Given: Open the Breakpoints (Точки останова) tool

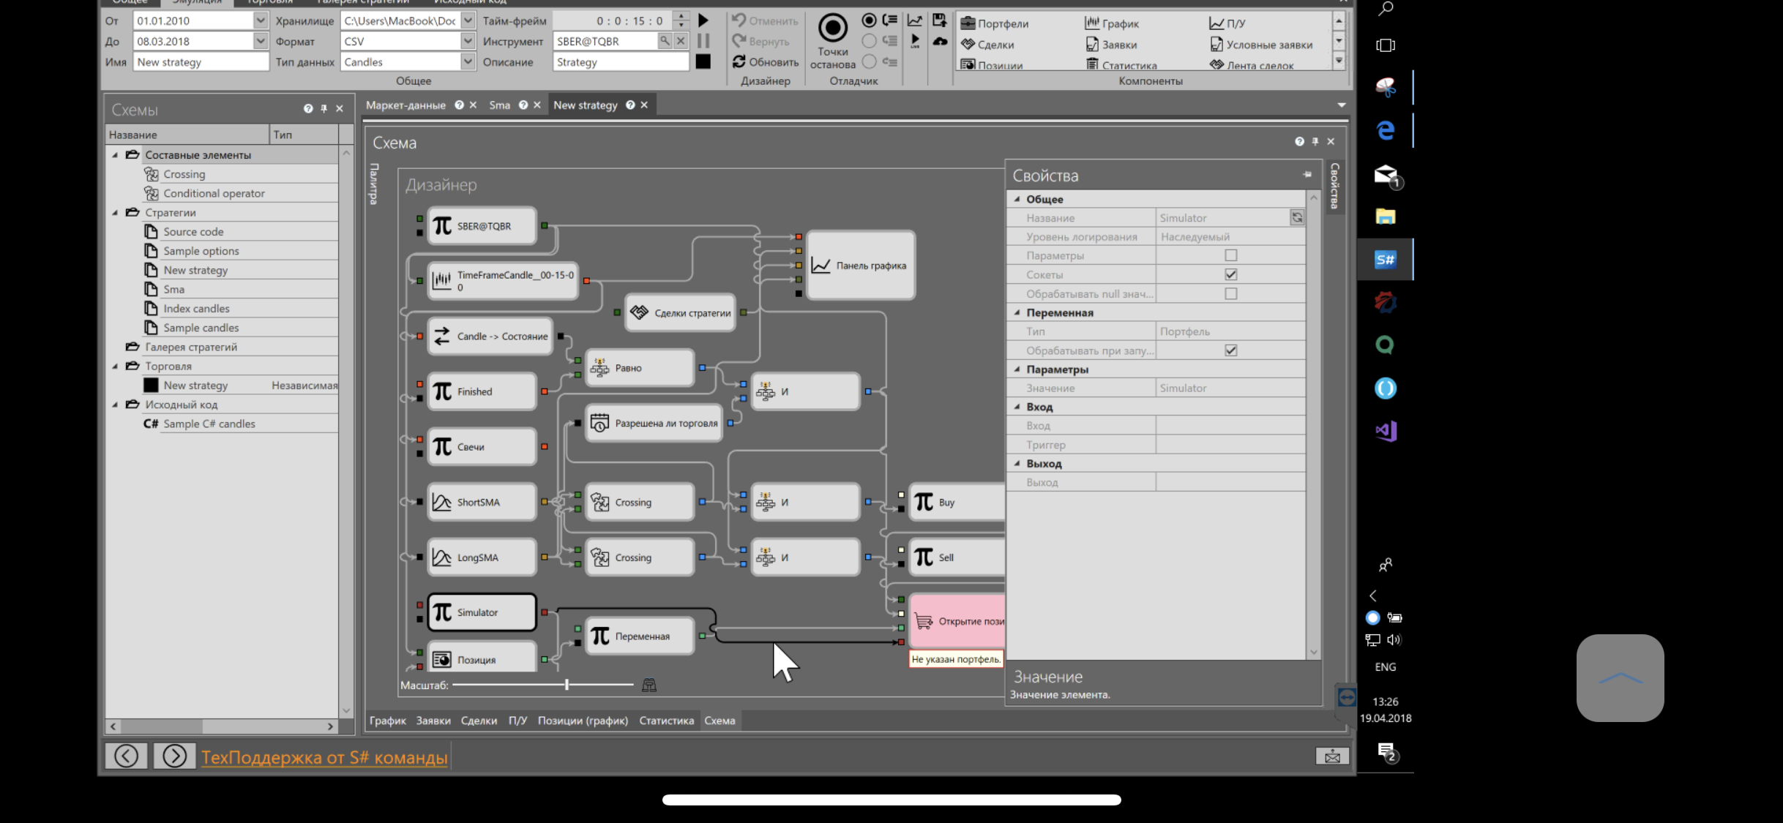Looking at the screenshot, I should click(833, 41).
